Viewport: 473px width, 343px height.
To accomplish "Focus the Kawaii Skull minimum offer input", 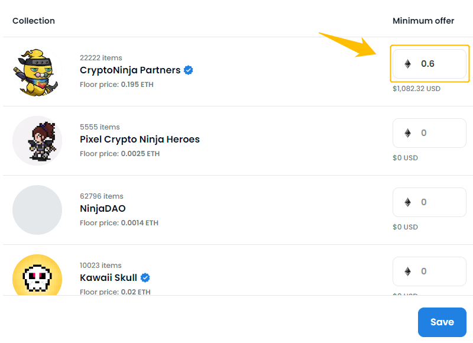I will coord(430,271).
